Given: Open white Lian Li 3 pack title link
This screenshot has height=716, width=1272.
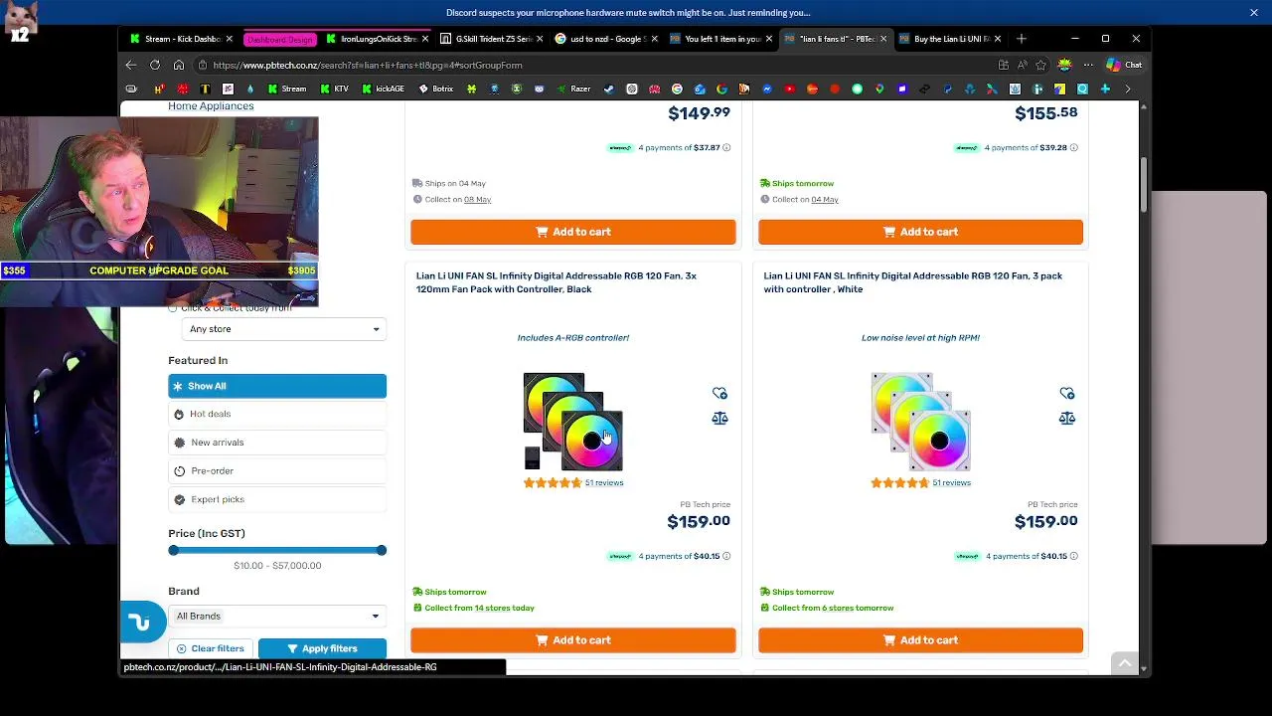Looking at the screenshot, I should pyautogui.click(x=912, y=282).
